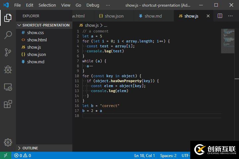
Task: Open the Go menu
Action: 78,5
